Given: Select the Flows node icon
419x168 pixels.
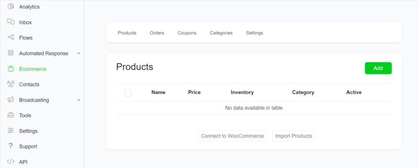Looking at the screenshot, I should [x=11, y=38].
